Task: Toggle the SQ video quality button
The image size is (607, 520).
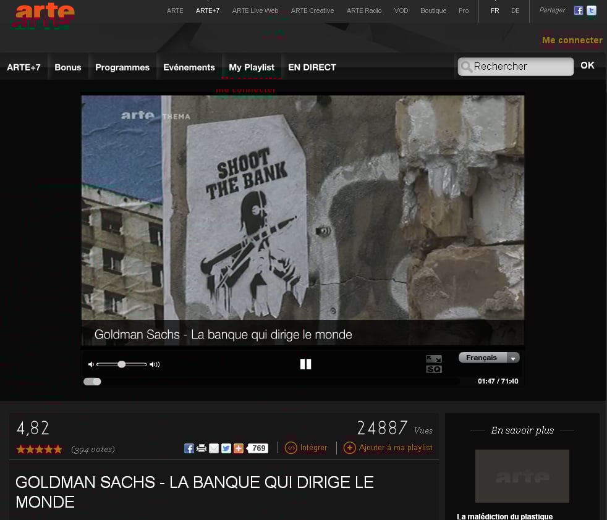Action: [x=434, y=369]
